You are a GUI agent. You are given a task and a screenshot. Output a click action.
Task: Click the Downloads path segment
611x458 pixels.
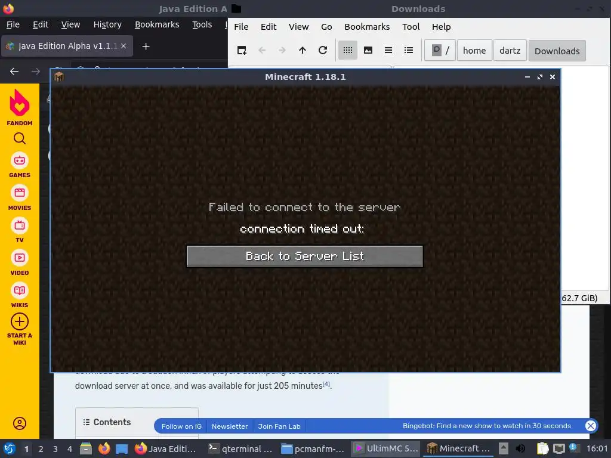(557, 51)
